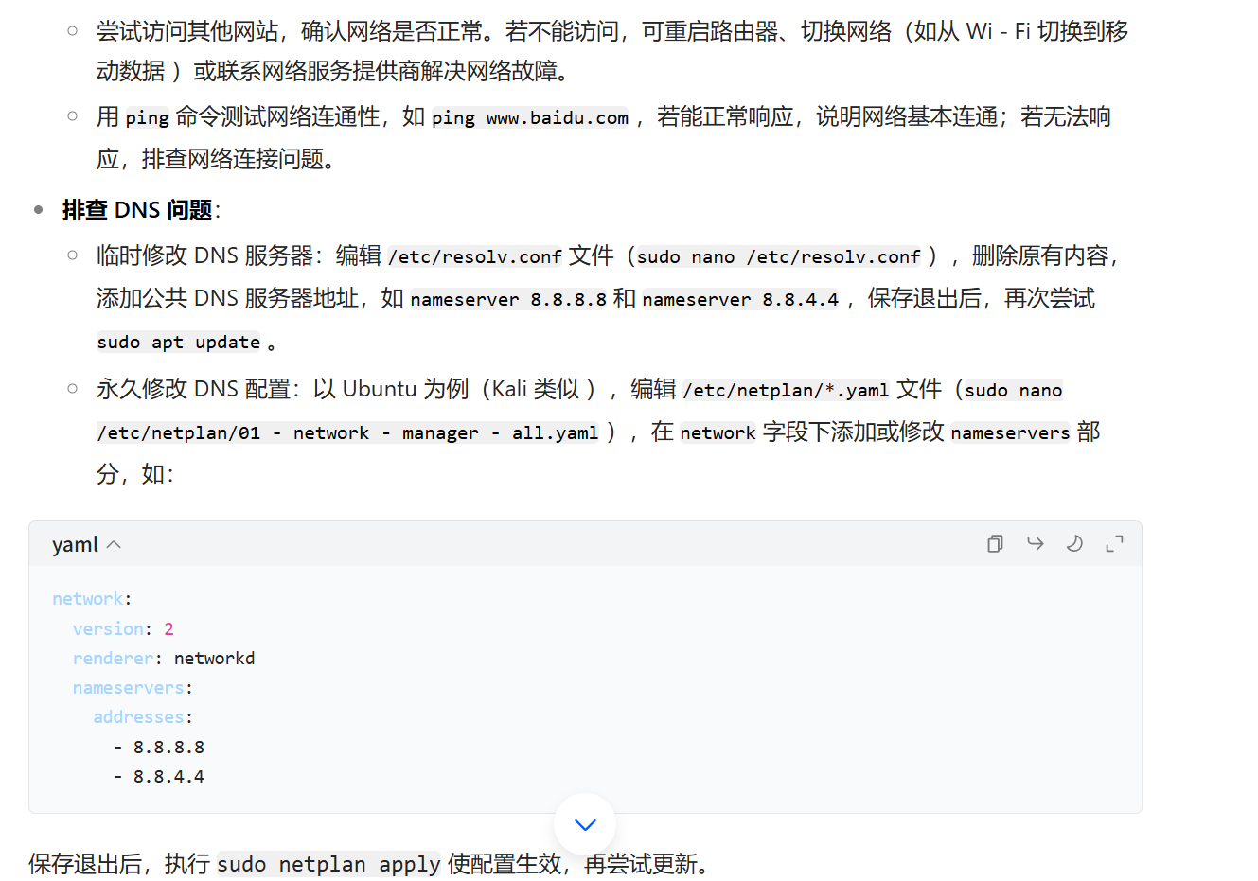Expand the yaml code block to fullscreen
This screenshot has width=1258, height=881.
point(1114,544)
